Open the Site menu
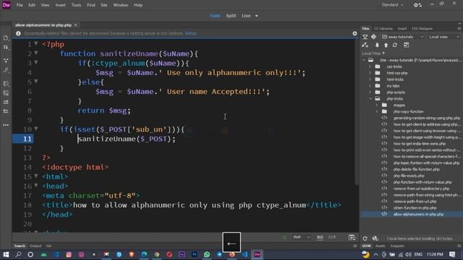The height and width of the screenshot is (260, 463). [x=104, y=5]
